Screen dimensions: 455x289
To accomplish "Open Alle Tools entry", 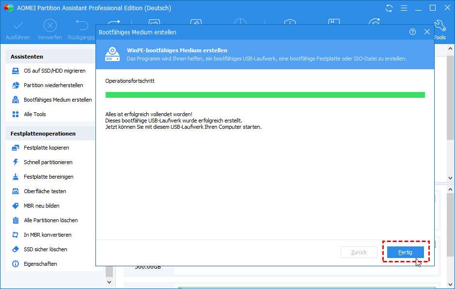I will pyautogui.click(x=35, y=114).
